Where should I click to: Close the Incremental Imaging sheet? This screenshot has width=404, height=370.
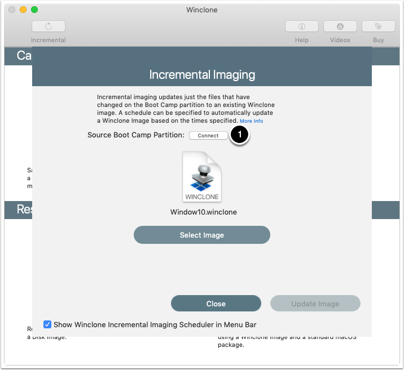(216, 304)
